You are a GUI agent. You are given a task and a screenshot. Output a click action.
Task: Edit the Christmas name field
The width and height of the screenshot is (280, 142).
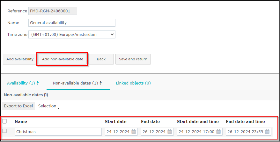point(58,132)
